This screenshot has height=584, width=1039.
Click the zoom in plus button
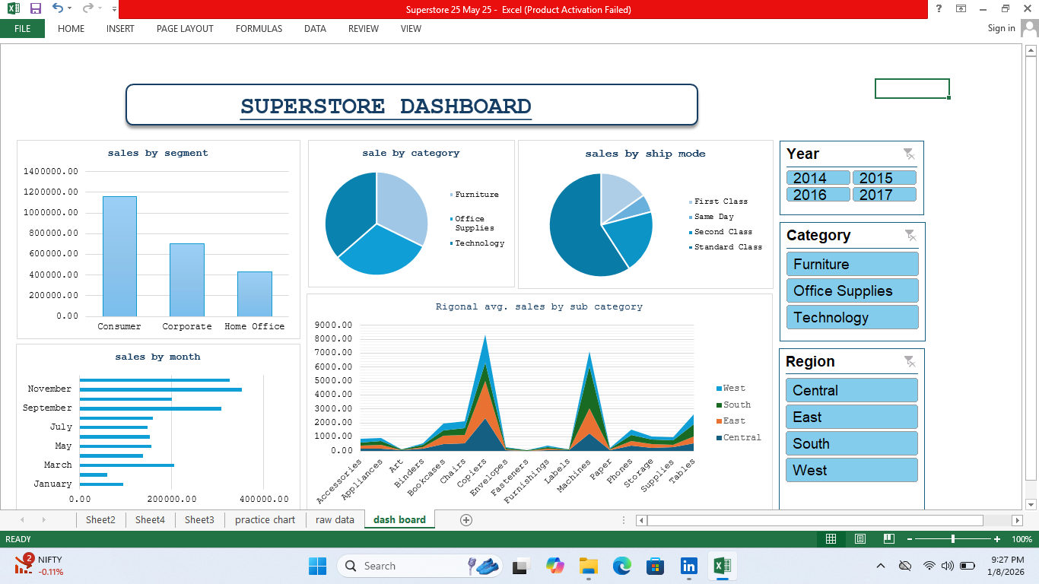coord(997,539)
